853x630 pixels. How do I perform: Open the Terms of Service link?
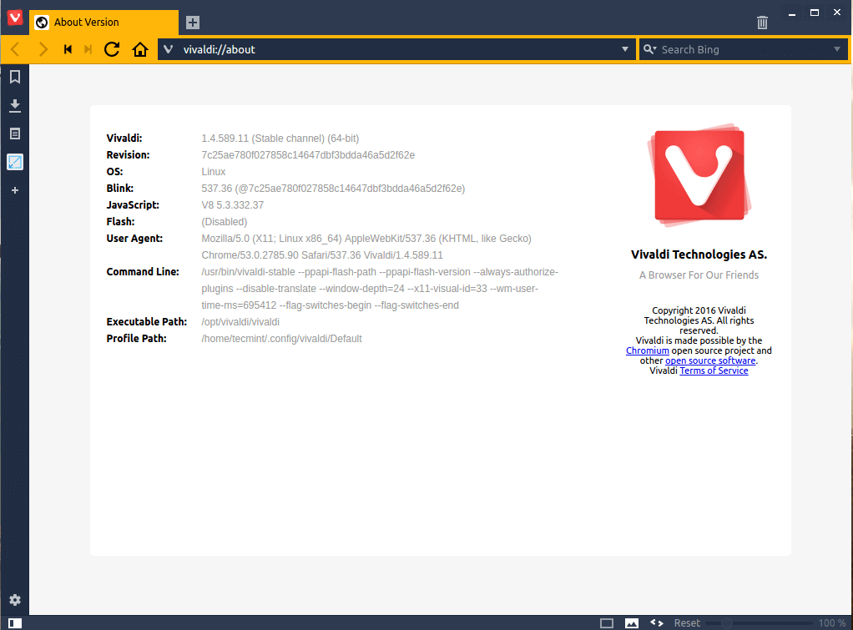[714, 370]
